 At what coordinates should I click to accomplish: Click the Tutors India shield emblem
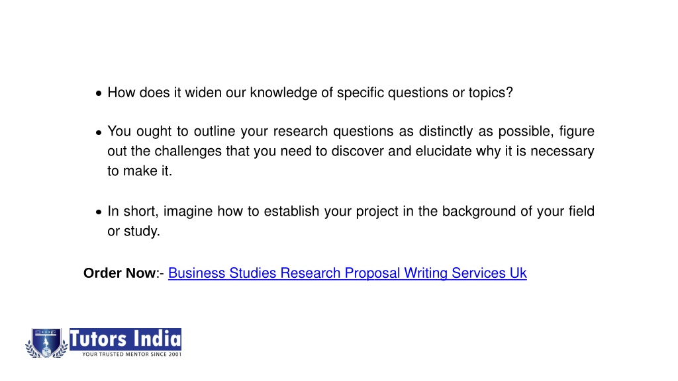47,343
